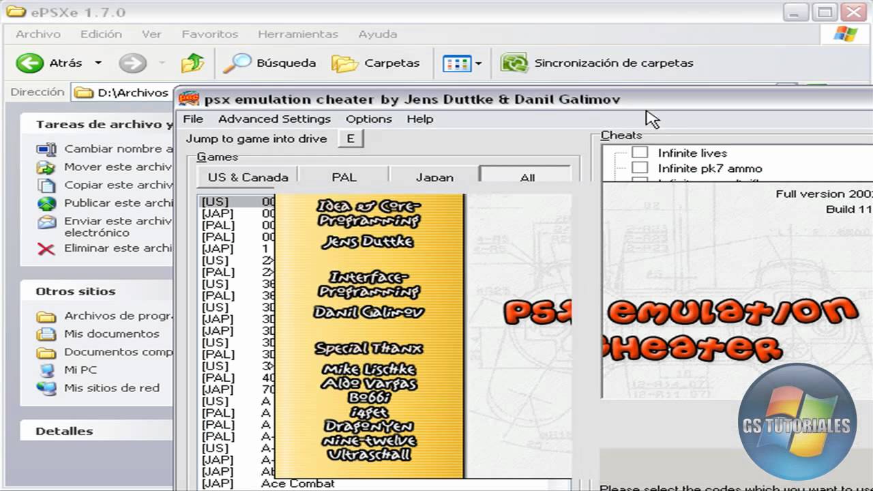Toggle the Carpetas folder pane
The image size is (873, 491).
coord(376,63)
